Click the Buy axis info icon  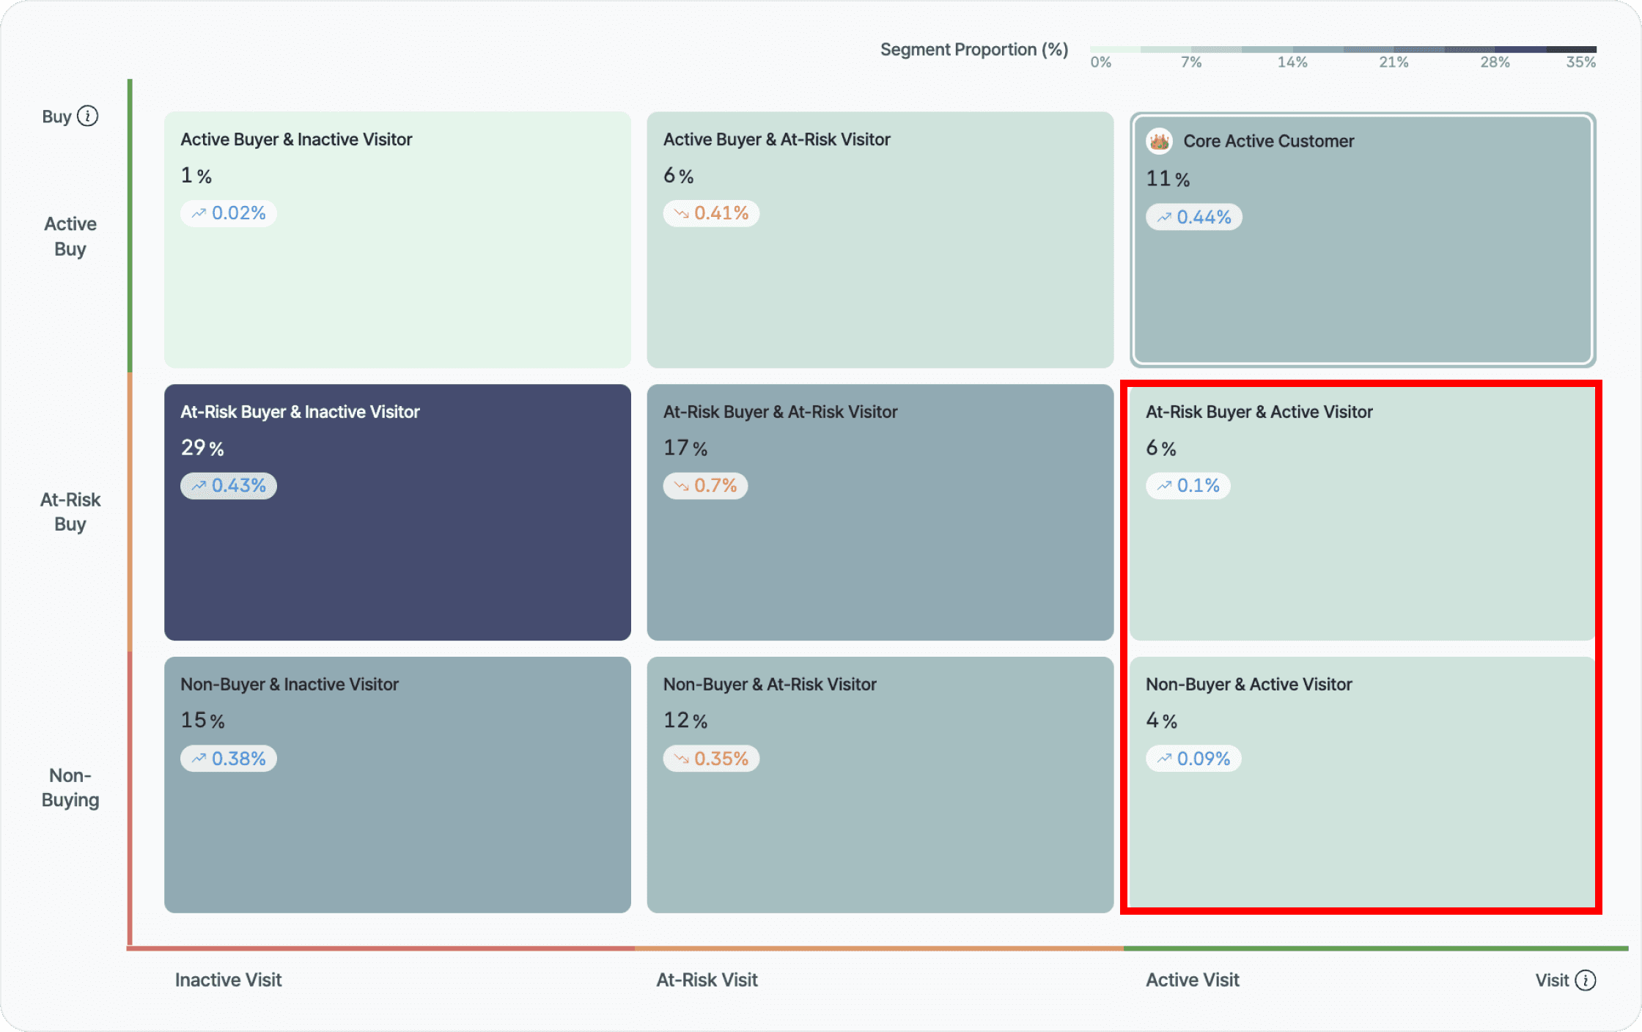tap(87, 117)
